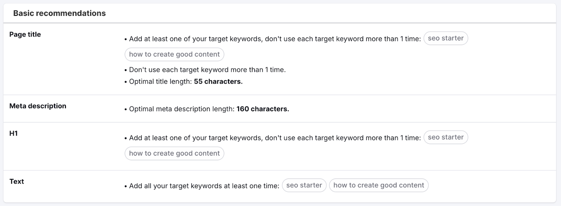Click the 'seo starter' chip in Page title row
This screenshot has width=561, height=206.
446,38
